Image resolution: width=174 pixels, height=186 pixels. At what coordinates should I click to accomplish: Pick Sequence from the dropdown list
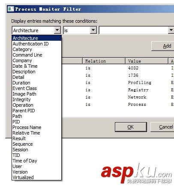click(36, 144)
